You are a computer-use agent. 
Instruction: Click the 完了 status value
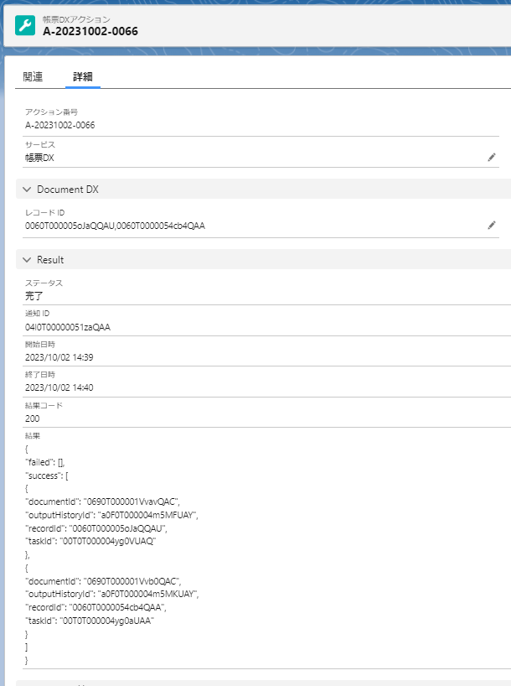click(34, 296)
